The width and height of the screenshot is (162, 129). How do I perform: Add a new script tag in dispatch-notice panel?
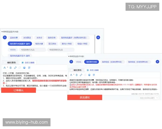coord(71,62)
